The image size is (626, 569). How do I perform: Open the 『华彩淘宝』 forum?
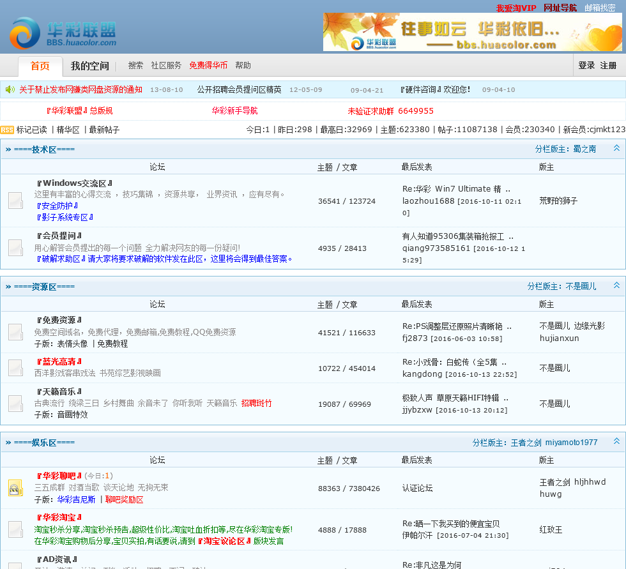coord(59,517)
